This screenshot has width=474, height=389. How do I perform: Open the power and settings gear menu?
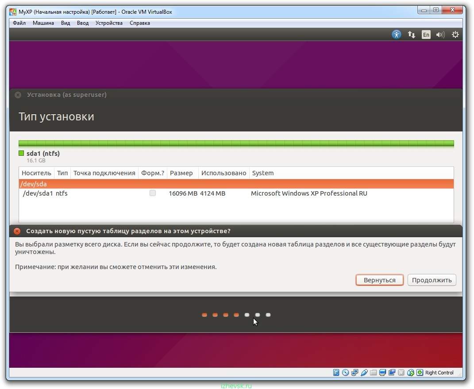(455, 35)
